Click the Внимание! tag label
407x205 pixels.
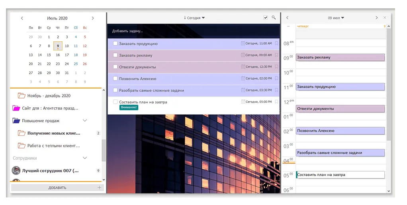[129, 108]
